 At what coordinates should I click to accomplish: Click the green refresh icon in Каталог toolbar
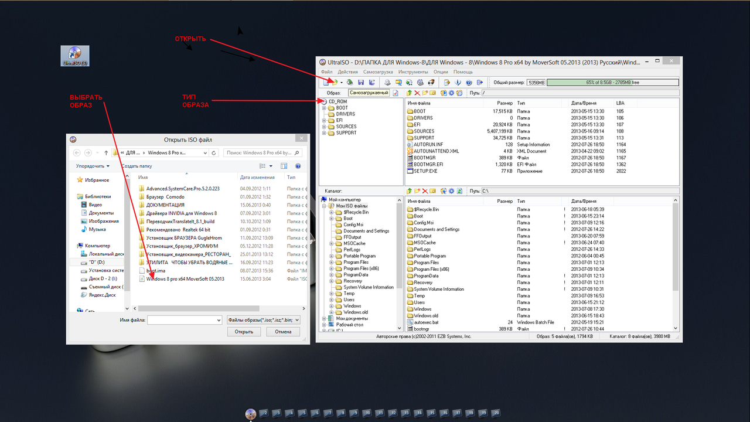tap(460, 191)
